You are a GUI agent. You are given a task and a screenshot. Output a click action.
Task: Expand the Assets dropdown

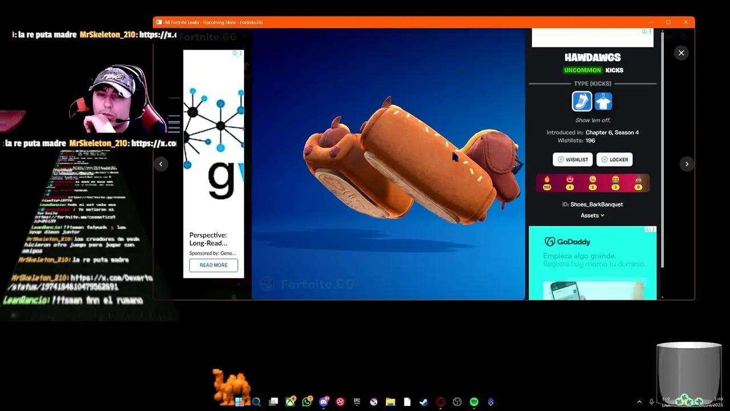click(593, 215)
